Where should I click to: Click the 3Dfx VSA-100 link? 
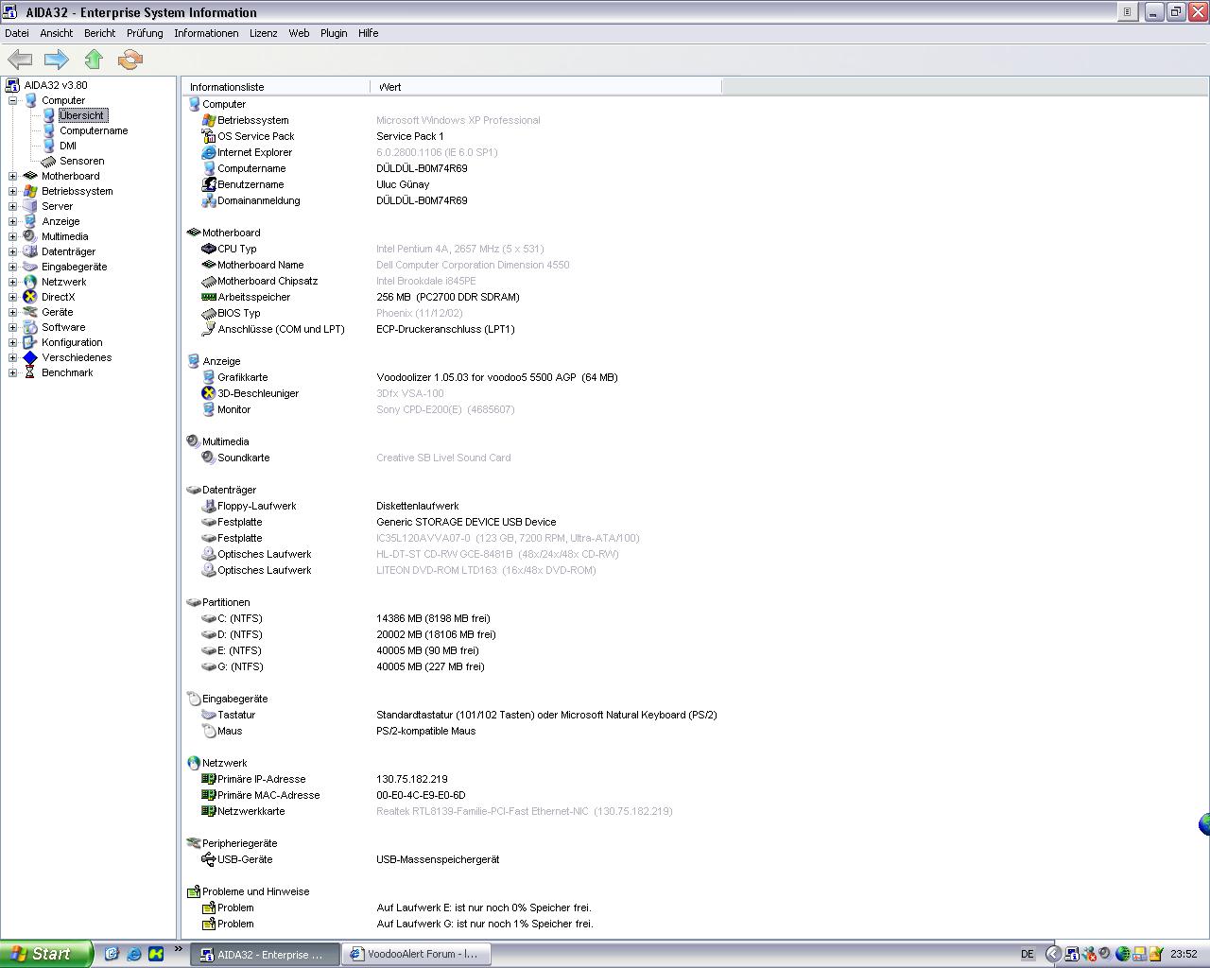click(x=410, y=393)
